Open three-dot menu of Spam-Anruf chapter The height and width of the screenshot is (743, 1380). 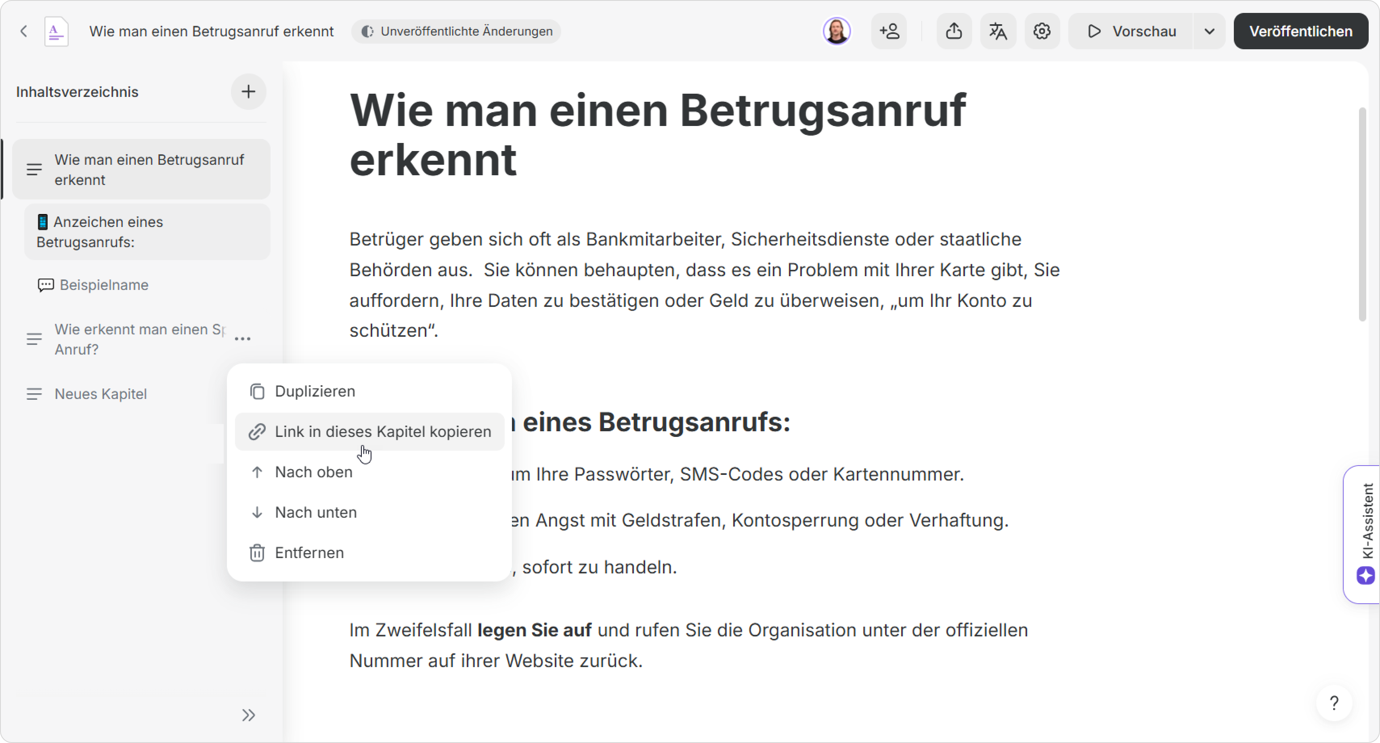point(243,338)
